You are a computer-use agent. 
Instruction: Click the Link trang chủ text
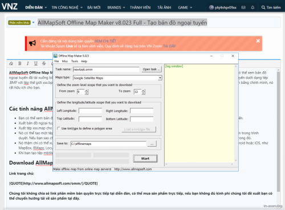(x=22, y=173)
